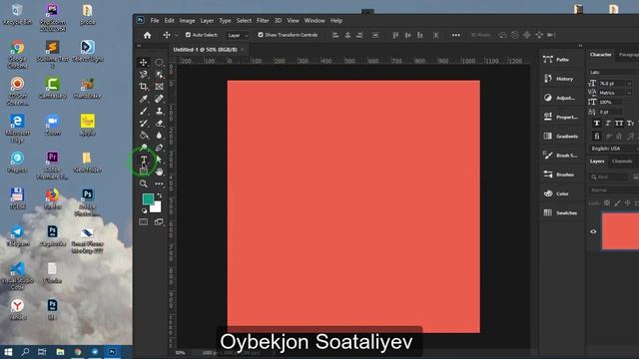The image size is (639, 359).
Task: Open Google Chrome desktop shortcut
Action: 17,54
